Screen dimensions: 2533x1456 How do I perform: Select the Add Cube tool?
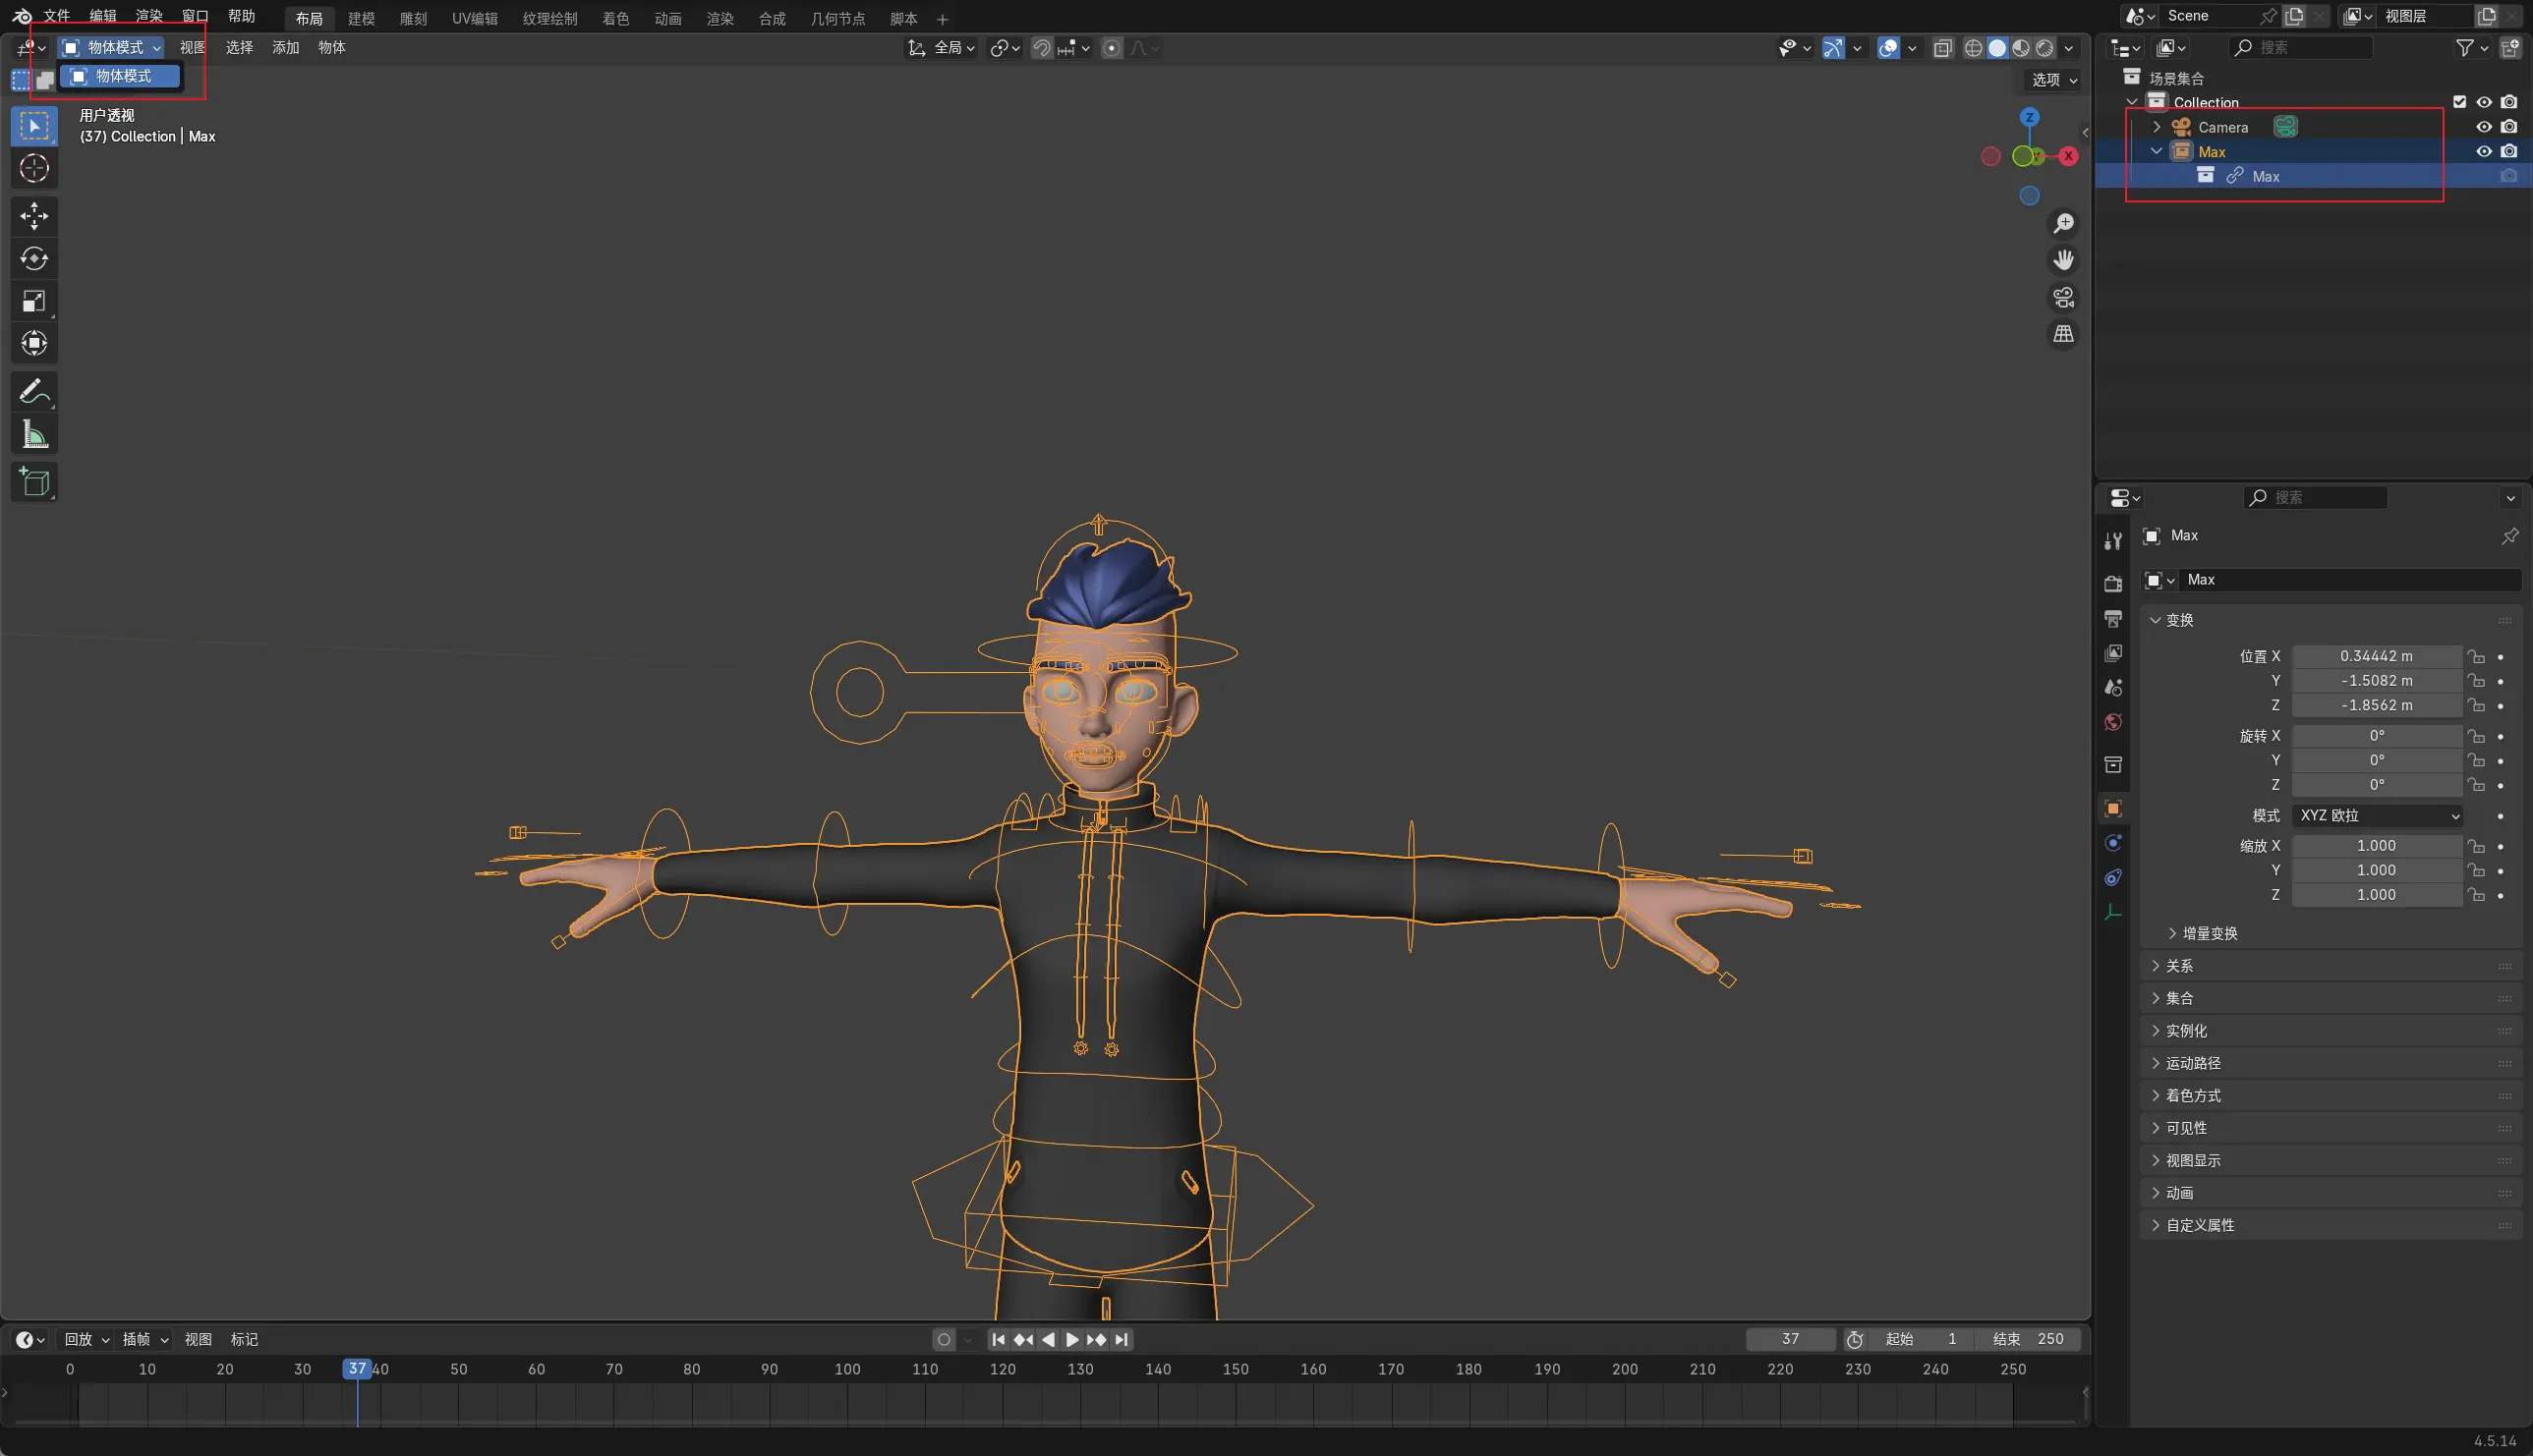34,482
